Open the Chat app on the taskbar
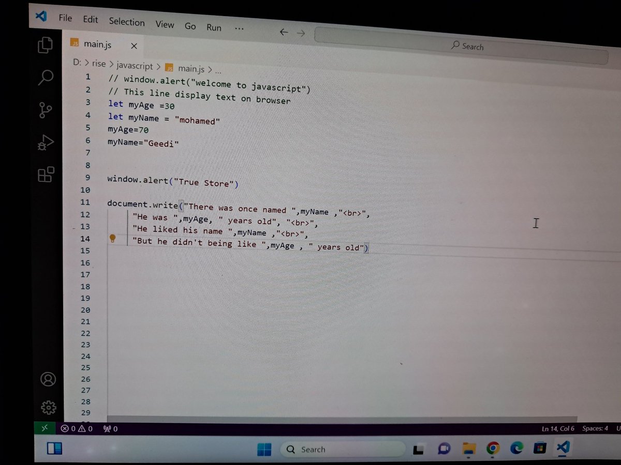This screenshot has width=621, height=465. (x=443, y=449)
